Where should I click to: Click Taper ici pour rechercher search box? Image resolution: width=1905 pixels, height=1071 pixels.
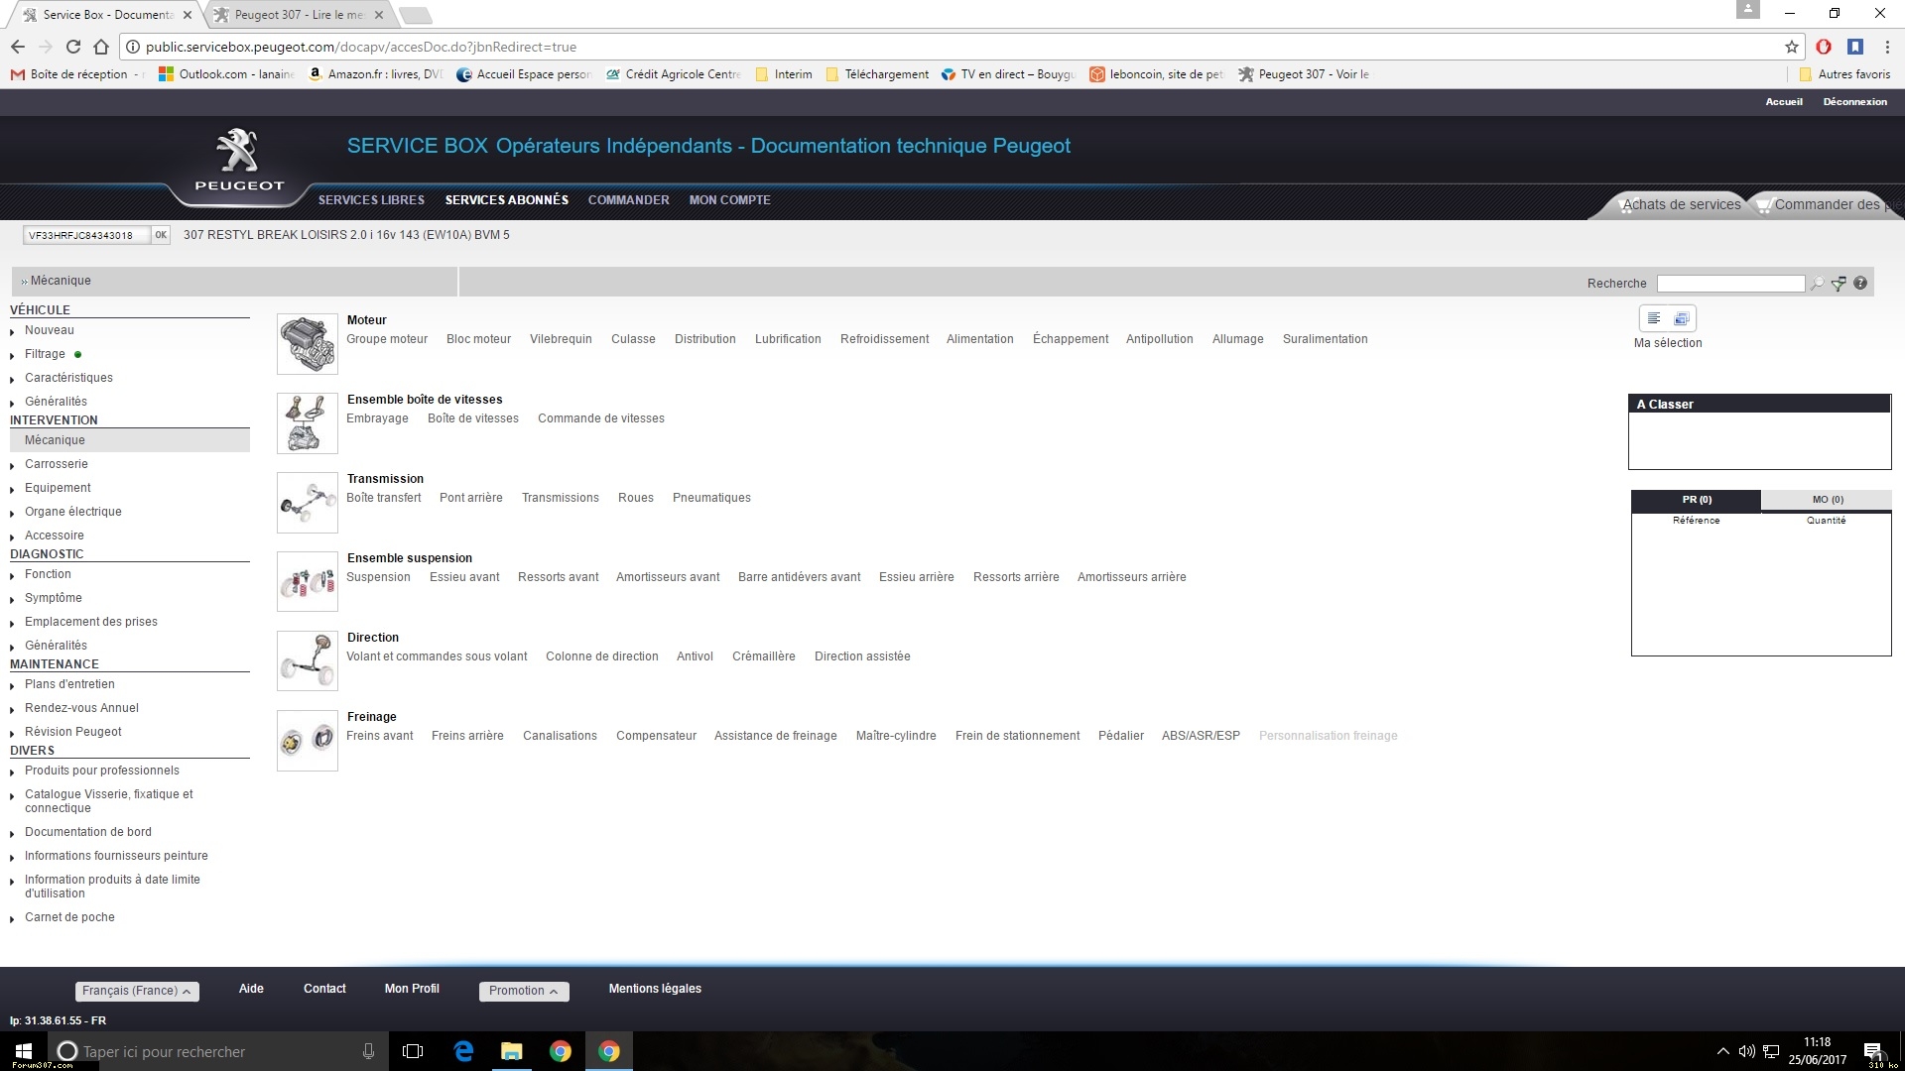tap(218, 1051)
